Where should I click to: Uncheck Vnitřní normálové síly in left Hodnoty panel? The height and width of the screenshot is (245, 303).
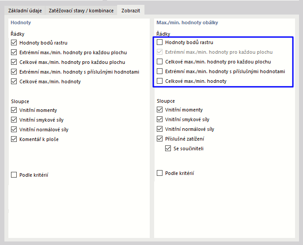14,130
